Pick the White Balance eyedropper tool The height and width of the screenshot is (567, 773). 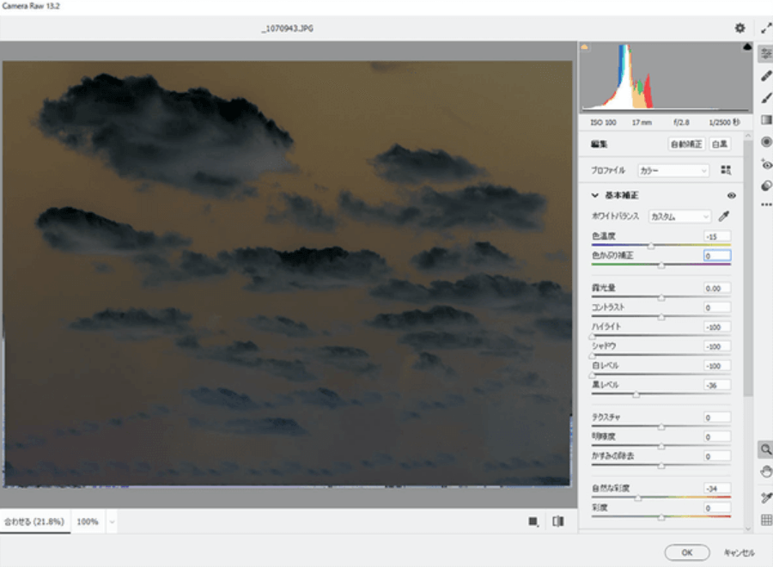tap(724, 216)
